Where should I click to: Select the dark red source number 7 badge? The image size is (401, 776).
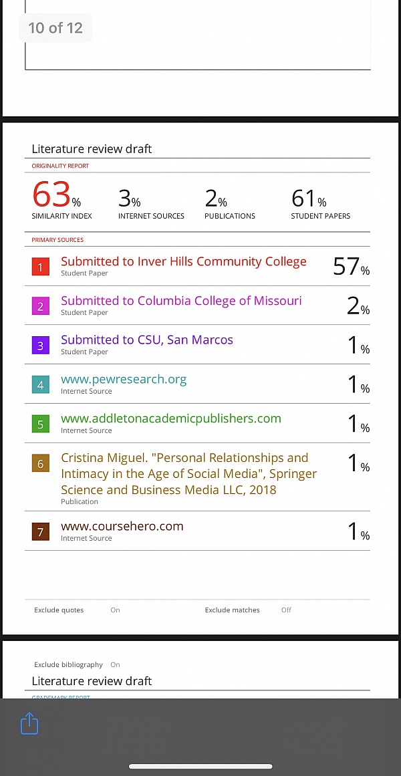click(40, 532)
